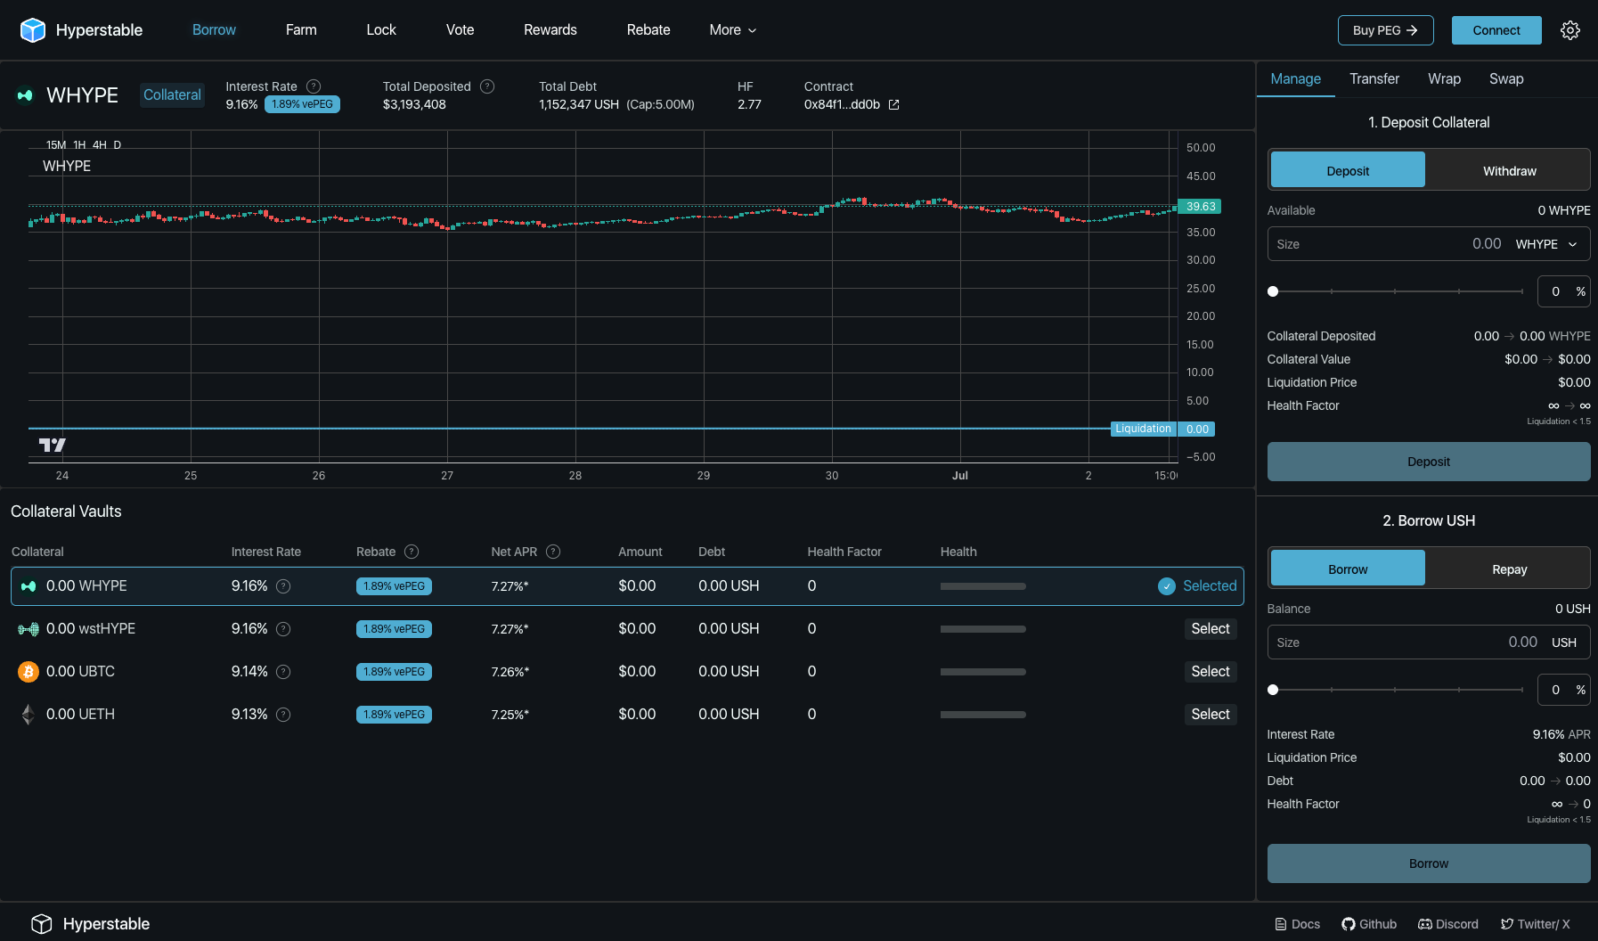This screenshot has height=941, width=1598.
Task: Click the deposit percentage slider
Action: pos(1273,291)
